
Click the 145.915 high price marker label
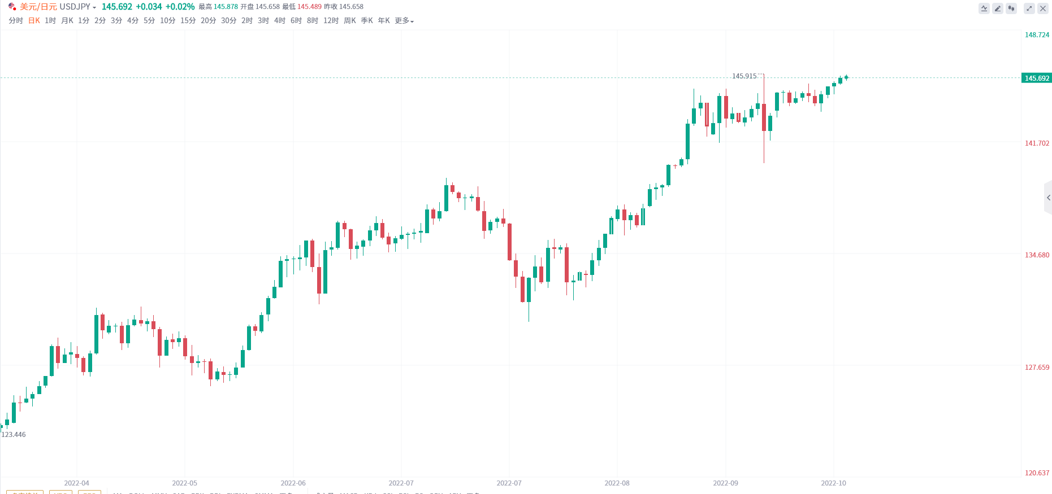pos(744,76)
